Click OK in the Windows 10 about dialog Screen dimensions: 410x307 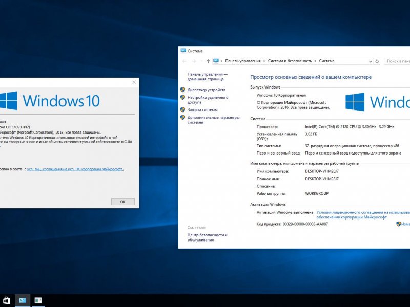click(x=123, y=202)
